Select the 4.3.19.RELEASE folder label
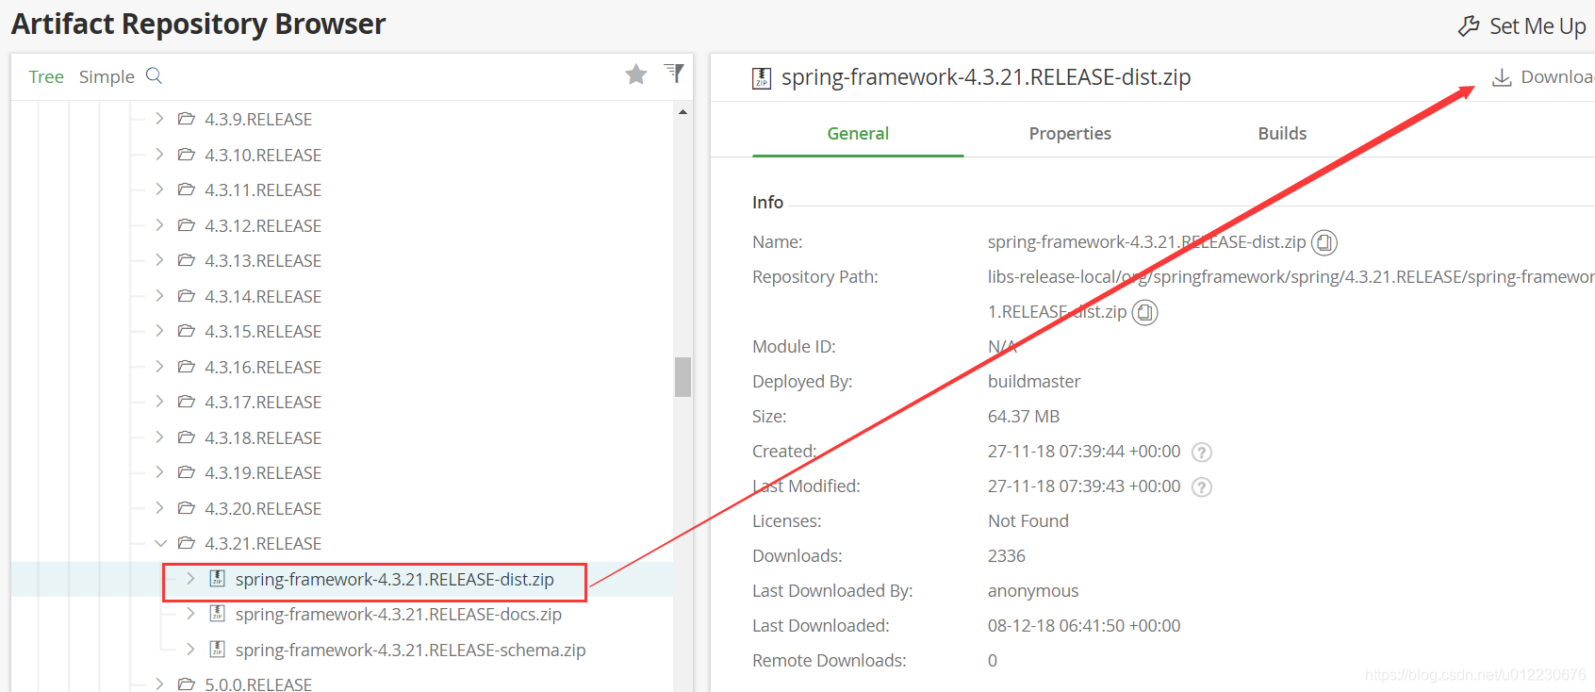Image resolution: width=1595 pixels, height=692 pixels. 263,472
